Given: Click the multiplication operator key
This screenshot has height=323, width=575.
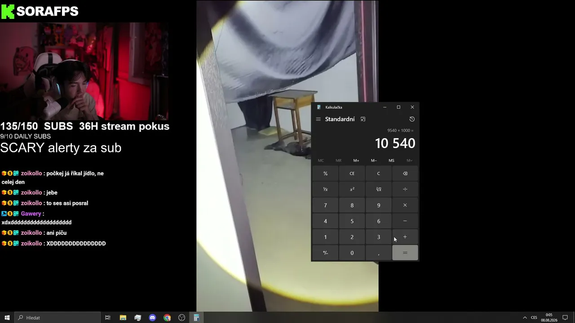Looking at the screenshot, I should pyautogui.click(x=405, y=205).
